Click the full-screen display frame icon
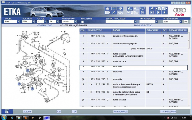The width and height of the screenshot is (192, 120). (114, 9)
